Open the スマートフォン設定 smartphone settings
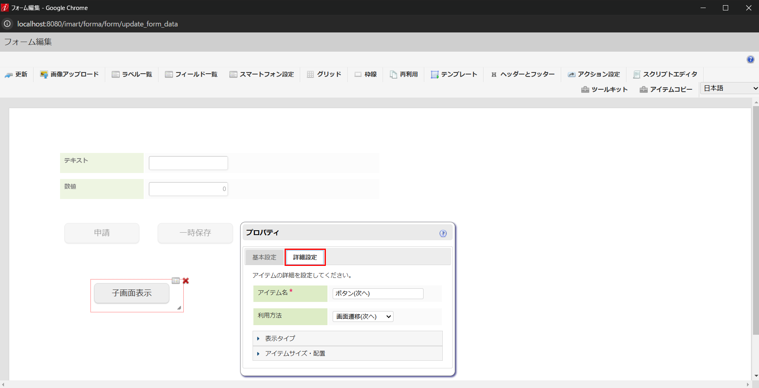This screenshot has height=388, width=759. pos(262,74)
